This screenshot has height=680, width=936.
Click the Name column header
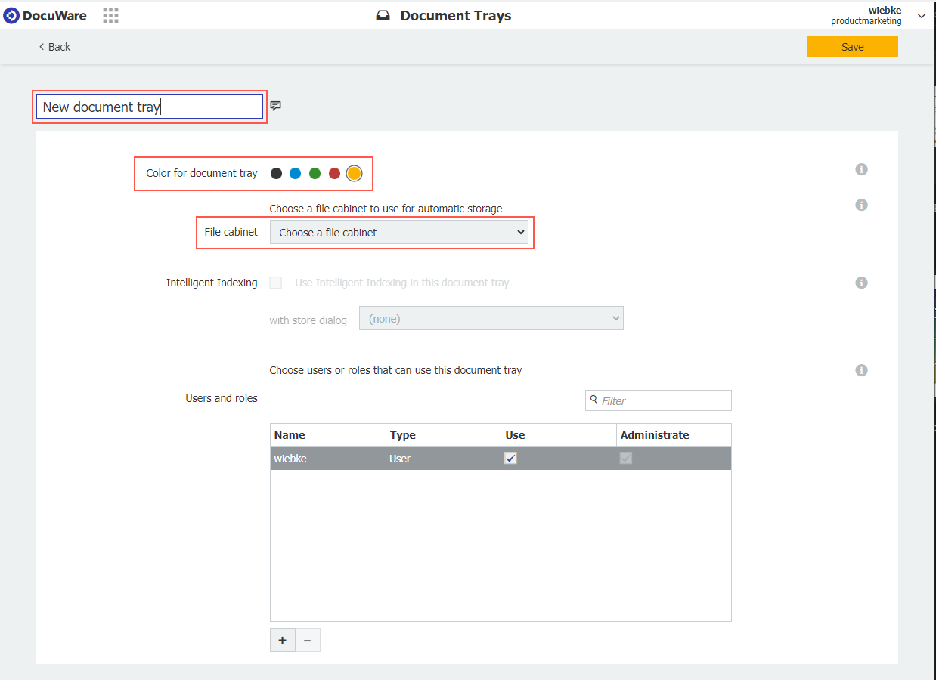(327, 435)
